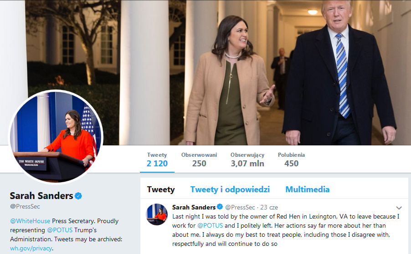Open the tweet options chevron menu
This screenshot has width=411, height=254.
click(x=399, y=208)
